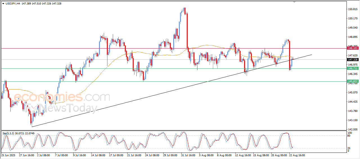The image size is (360, 159).
Task: Click the stochastic scale value 80
Action: tap(349, 136)
